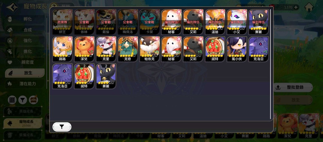The height and width of the screenshot is (142, 323).
Task: Click the 整批登錄 button
Action: coord(293,87)
